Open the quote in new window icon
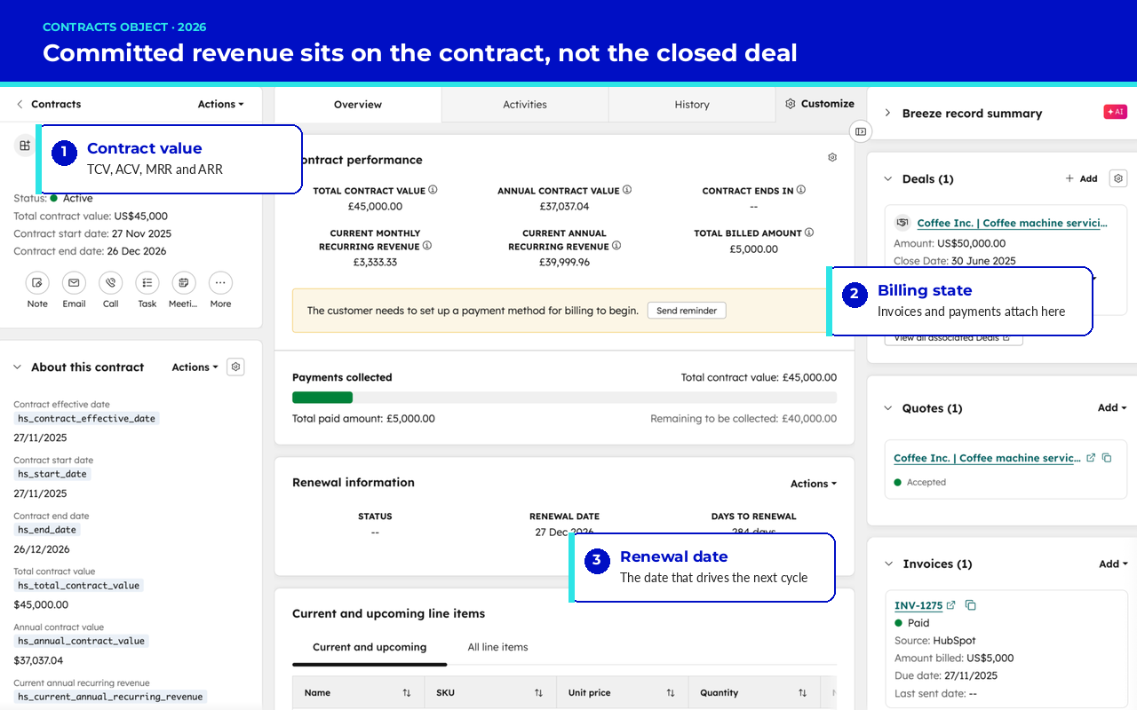This screenshot has width=1137, height=710. (1091, 458)
